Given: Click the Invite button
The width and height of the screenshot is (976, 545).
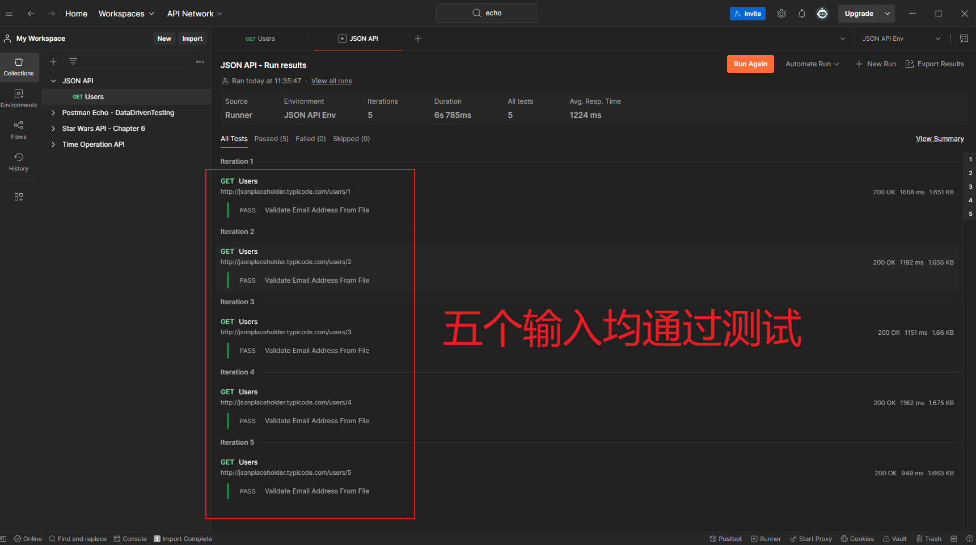Looking at the screenshot, I should [747, 14].
